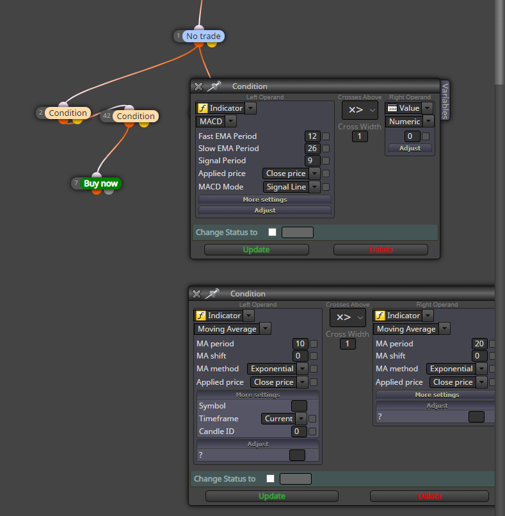Click input connector atop Buy now node
Viewport: 505px width, 516px height.
(97, 175)
